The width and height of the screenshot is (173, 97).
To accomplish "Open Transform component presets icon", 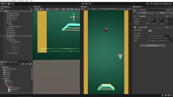I will tap(169, 16).
